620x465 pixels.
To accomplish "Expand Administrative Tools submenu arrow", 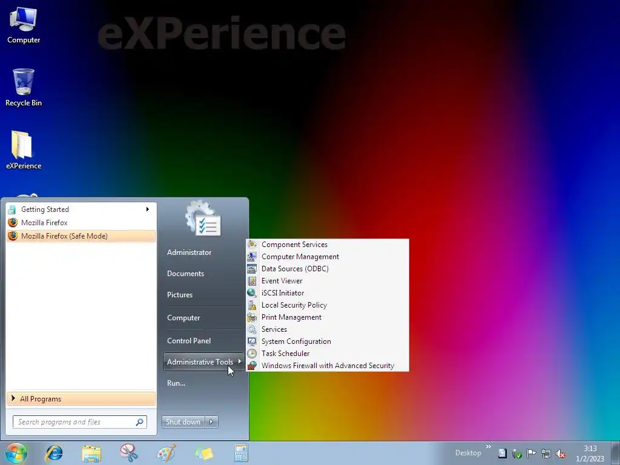I will click(x=240, y=361).
